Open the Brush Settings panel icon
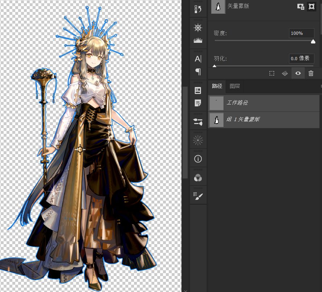The height and width of the screenshot is (292, 322). (x=198, y=122)
